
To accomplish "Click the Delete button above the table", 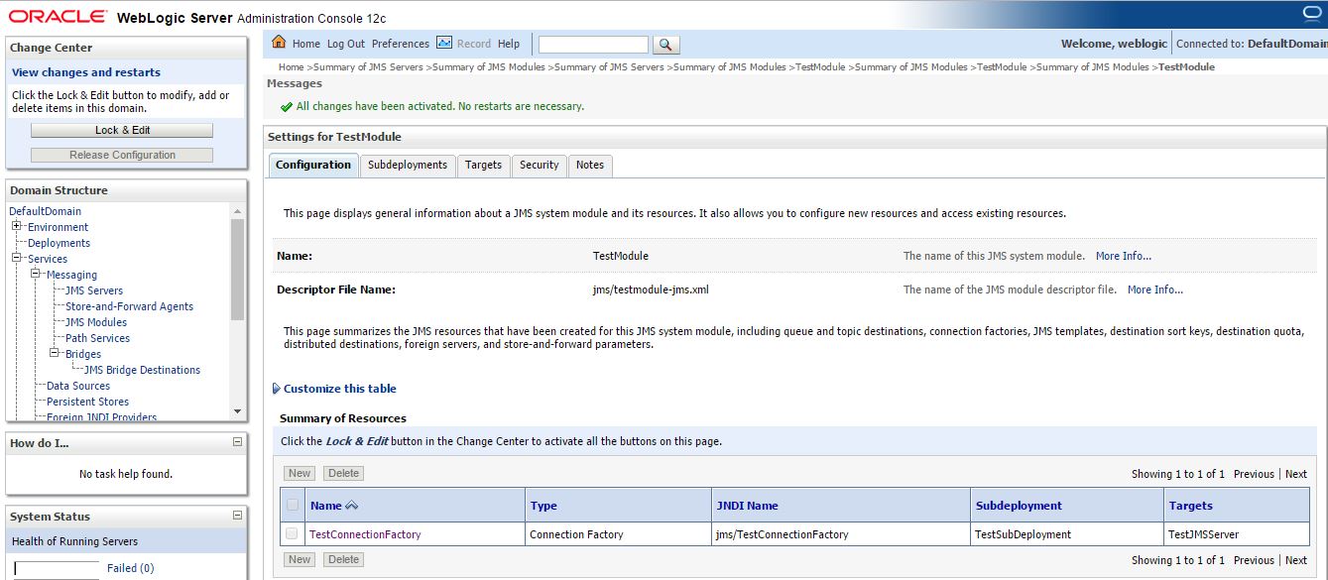I will (343, 474).
